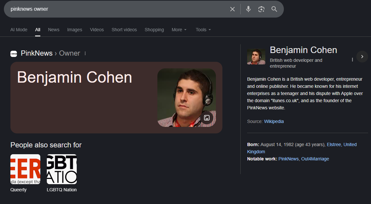Image resolution: width=371 pixels, height=204 pixels.
Task: Click the Benjamin Cohen answer title
Action: (x=74, y=77)
